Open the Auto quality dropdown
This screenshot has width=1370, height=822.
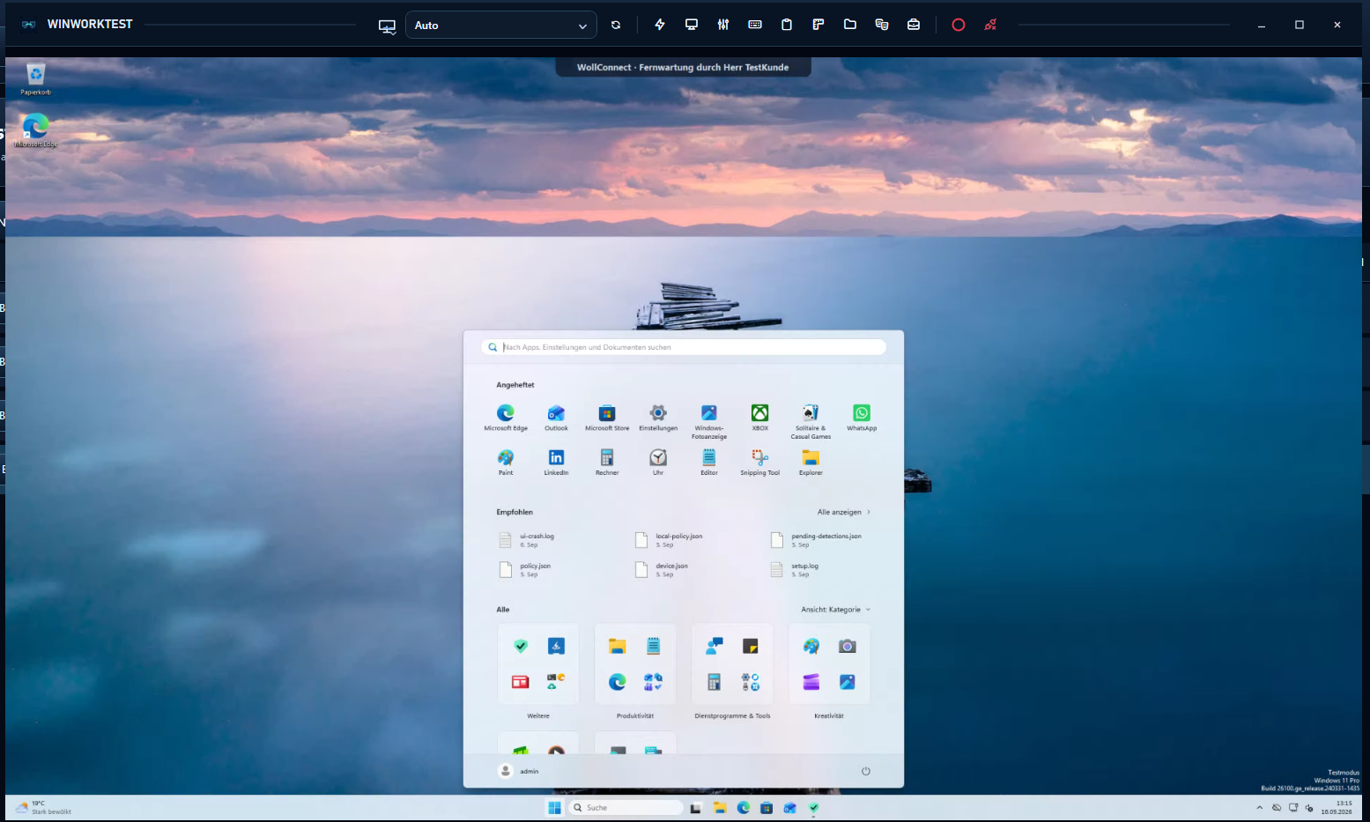click(500, 26)
